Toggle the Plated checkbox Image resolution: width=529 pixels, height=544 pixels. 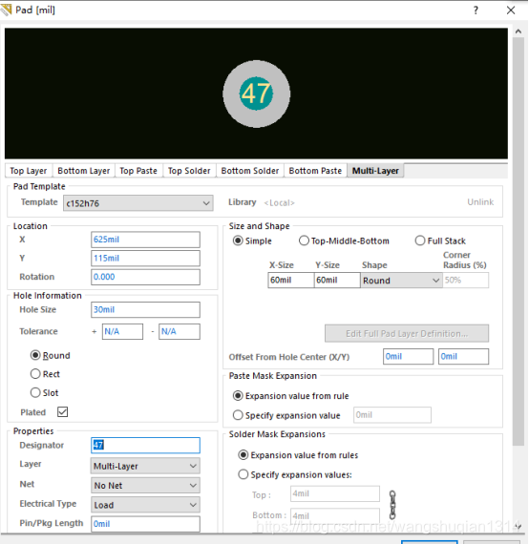tap(62, 411)
